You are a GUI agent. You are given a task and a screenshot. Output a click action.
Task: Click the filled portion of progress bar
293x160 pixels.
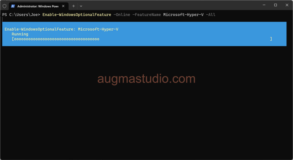56,39
